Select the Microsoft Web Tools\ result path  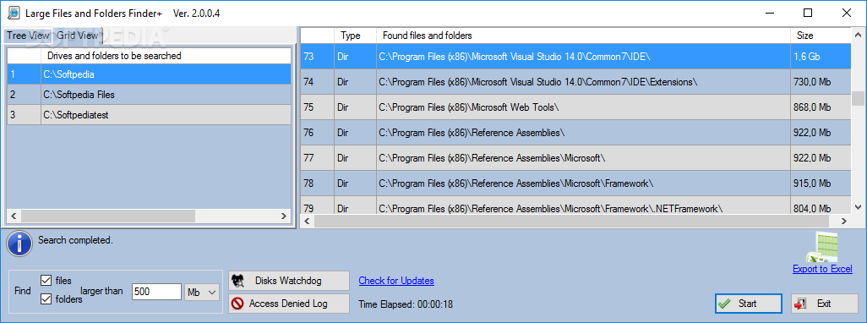tap(583, 107)
